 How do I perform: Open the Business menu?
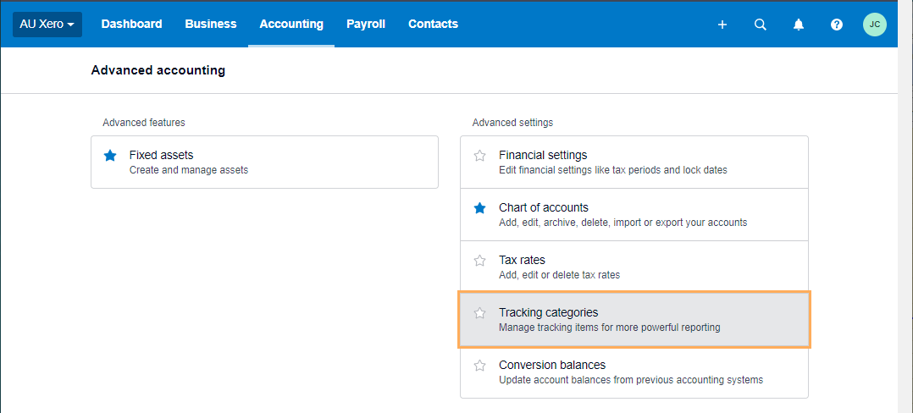tap(211, 25)
